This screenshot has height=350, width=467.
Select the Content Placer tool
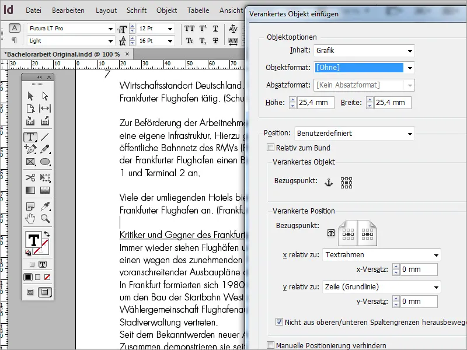[x=45, y=121]
